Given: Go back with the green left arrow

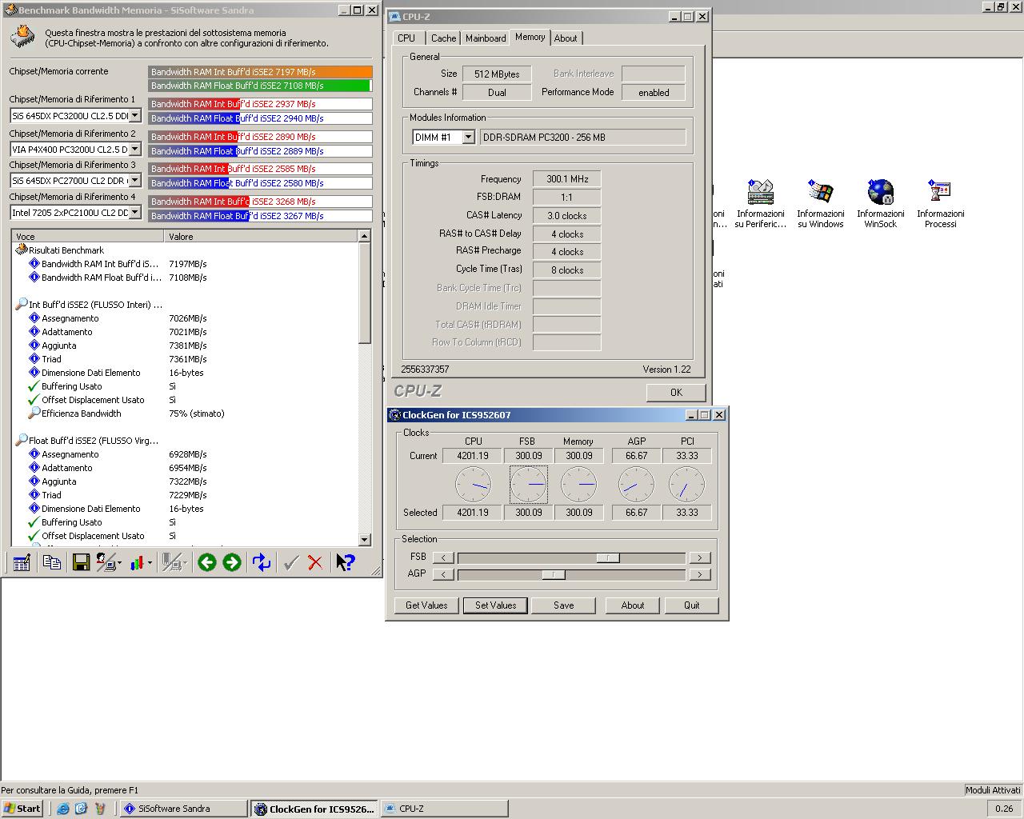Looking at the screenshot, I should pyautogui.click(x=207, y=562).
